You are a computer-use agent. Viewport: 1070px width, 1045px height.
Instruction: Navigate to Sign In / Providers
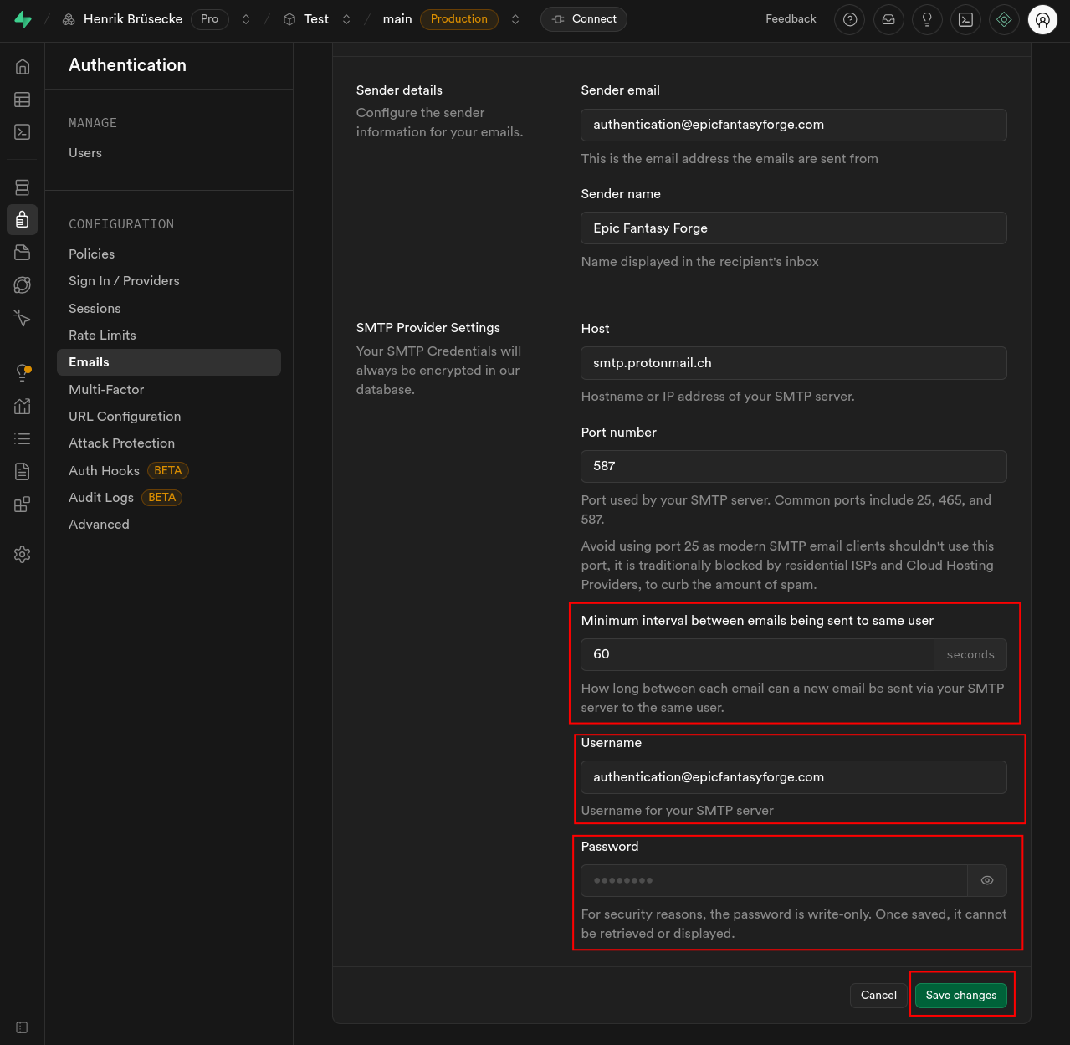point(124,281)
